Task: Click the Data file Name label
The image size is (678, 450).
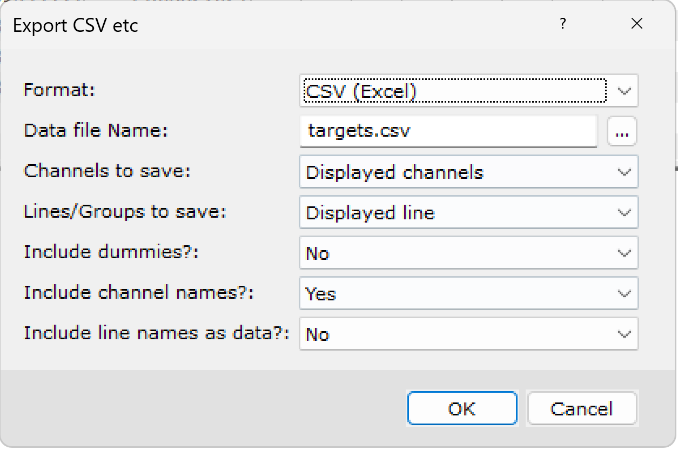Action: pyautogui.click(x=96, y=130)
